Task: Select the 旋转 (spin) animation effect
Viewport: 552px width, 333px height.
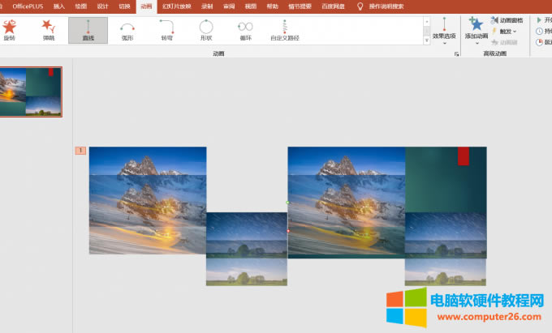Action: [9, 29]
